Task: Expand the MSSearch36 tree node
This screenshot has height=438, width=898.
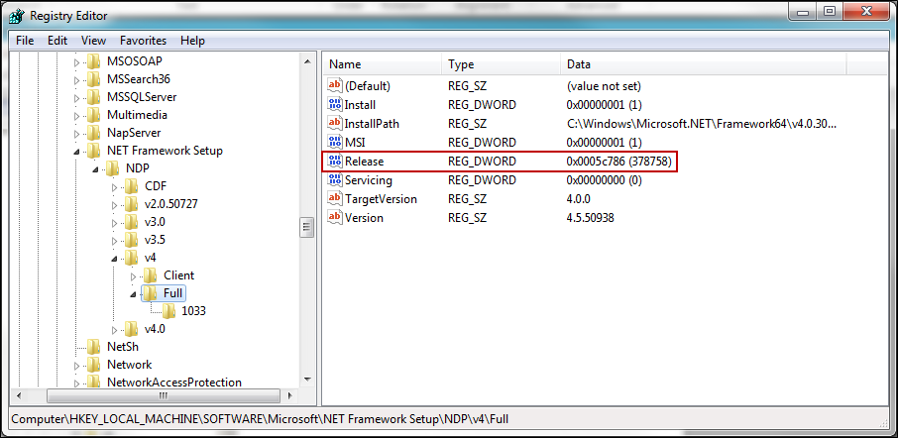Action: tap(77, 80)
